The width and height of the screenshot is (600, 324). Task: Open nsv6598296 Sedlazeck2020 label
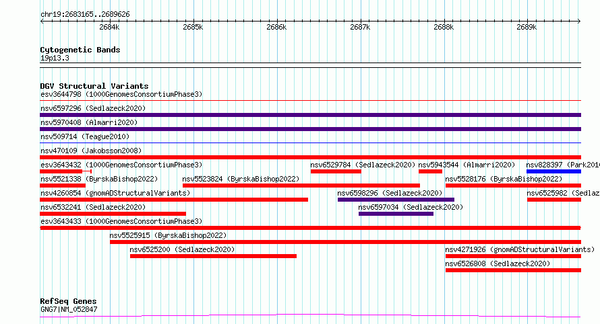coord(390,193)
